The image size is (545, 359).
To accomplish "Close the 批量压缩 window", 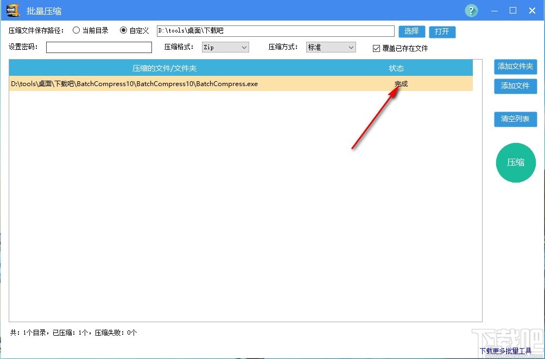I will click(x=532, y=11).
